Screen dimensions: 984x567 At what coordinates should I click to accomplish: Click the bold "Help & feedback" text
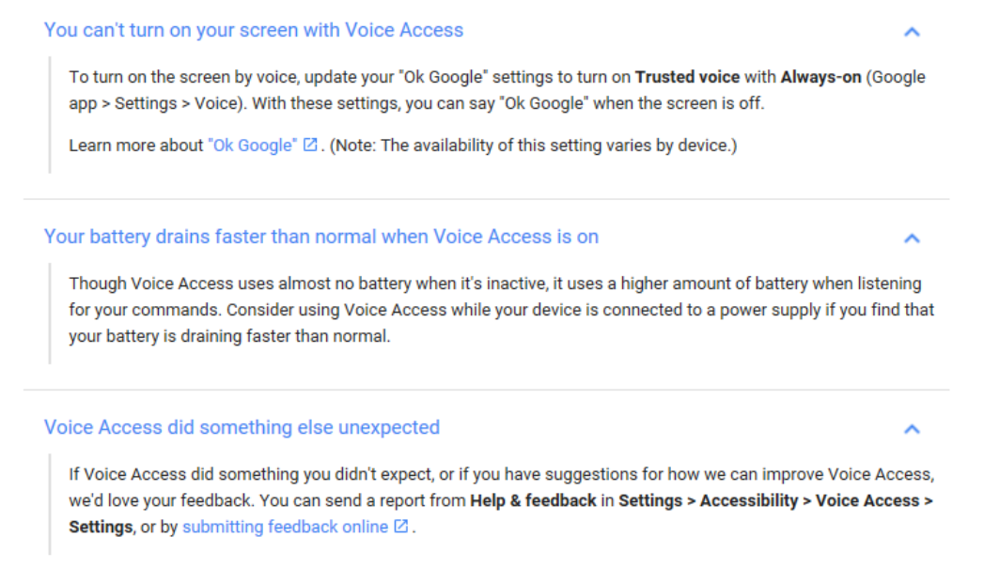[533, 500]
